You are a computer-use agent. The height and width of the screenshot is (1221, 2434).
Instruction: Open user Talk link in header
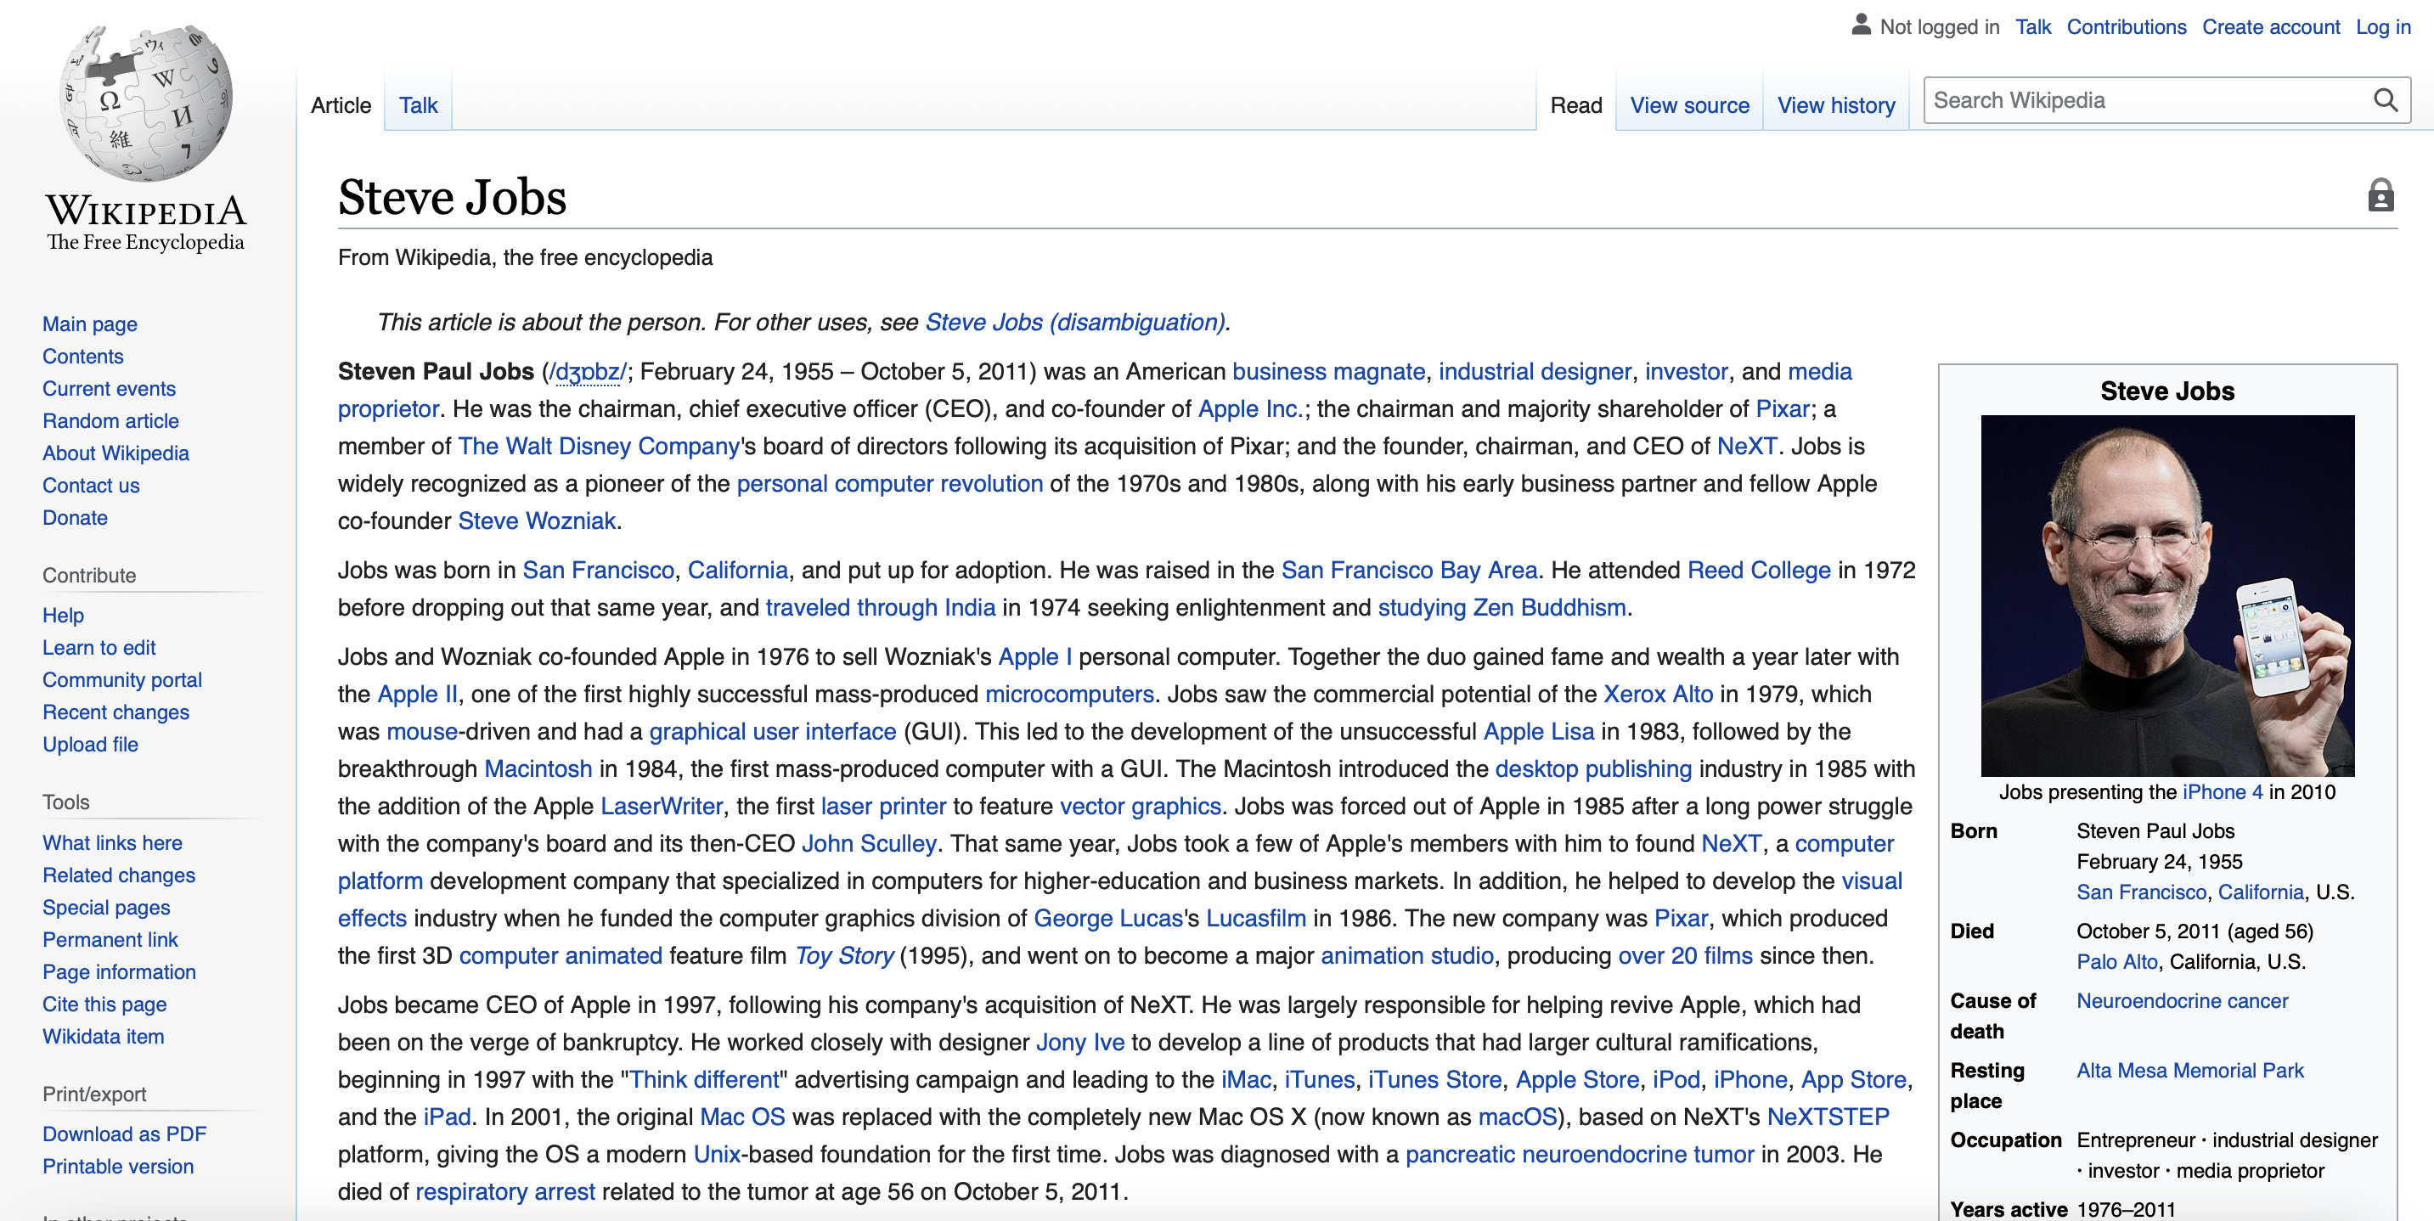(x=2032, y=26)
